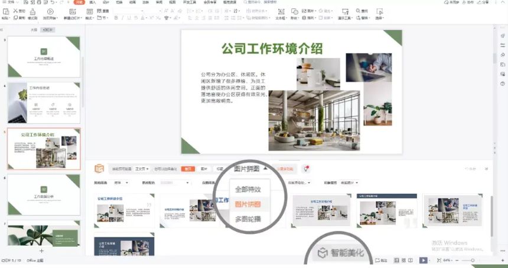Click the New Slide (新建幻灯片) icon
This screenshot has height=268, width=508.
(73, 12)
